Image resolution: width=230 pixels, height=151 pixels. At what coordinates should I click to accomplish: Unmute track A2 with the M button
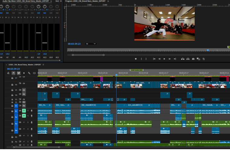[x=24, y=116]
